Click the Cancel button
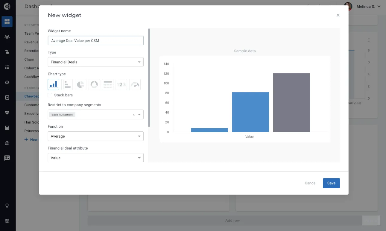This screenshot has height=231, width=386. click(311, 183)
